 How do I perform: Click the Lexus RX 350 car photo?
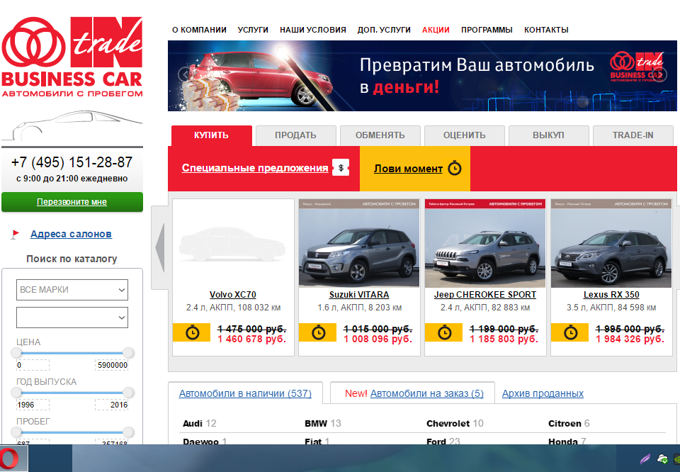[x=611, y=243]
